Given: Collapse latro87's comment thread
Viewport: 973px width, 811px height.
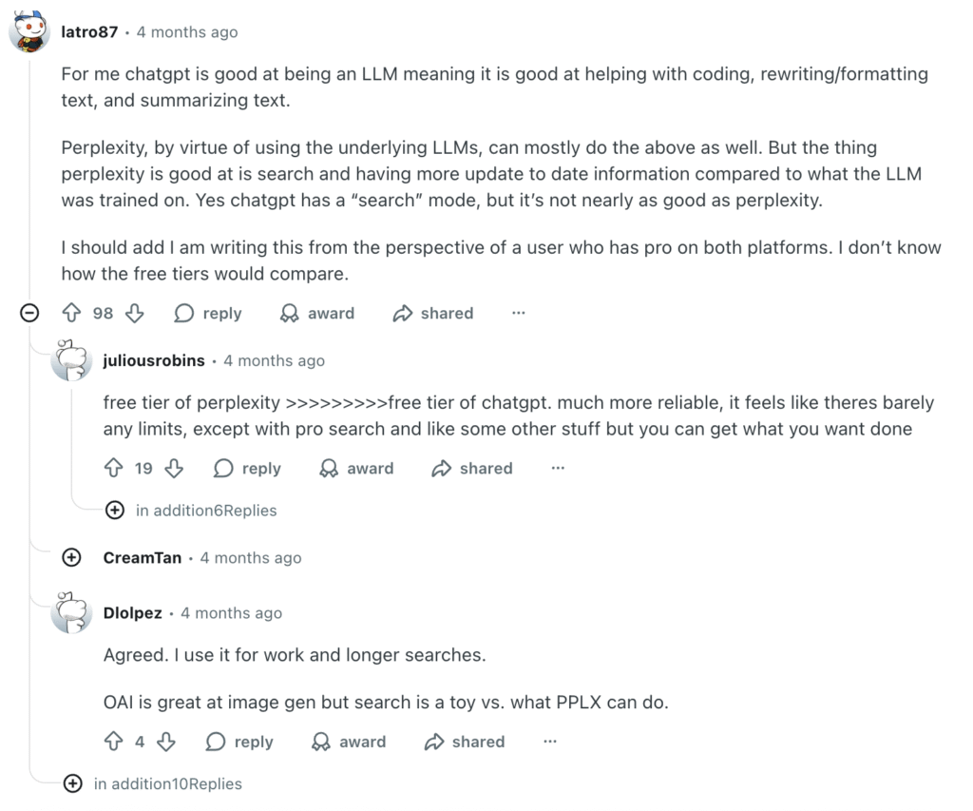Looking at the screenshot, I should pos(30,313).
